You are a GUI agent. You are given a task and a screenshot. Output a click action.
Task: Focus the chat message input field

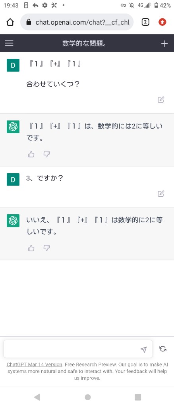[x=78, y=349]
